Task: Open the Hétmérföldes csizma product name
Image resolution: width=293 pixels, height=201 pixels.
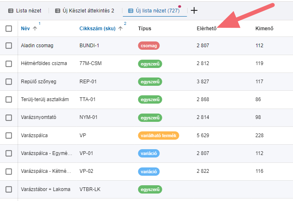Action: point(44,64)
